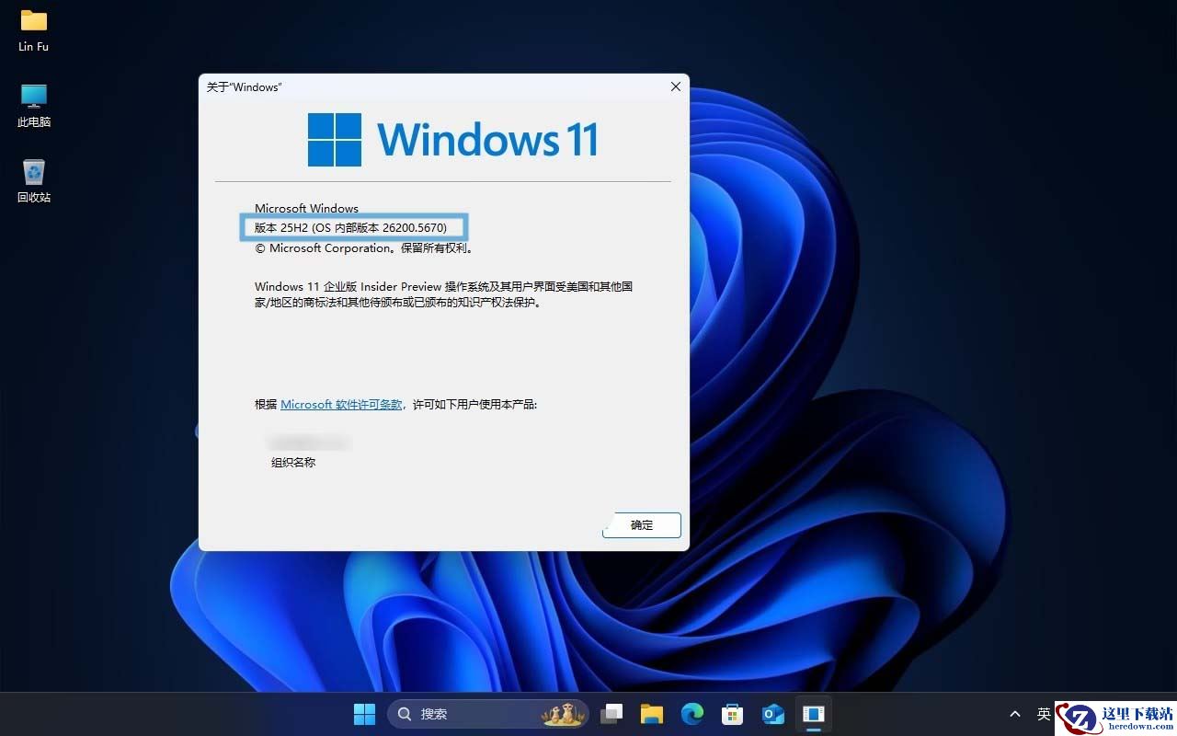Click the 搜索 search box on the taskbar
1177x736 pixels.
tap(488, 714)
